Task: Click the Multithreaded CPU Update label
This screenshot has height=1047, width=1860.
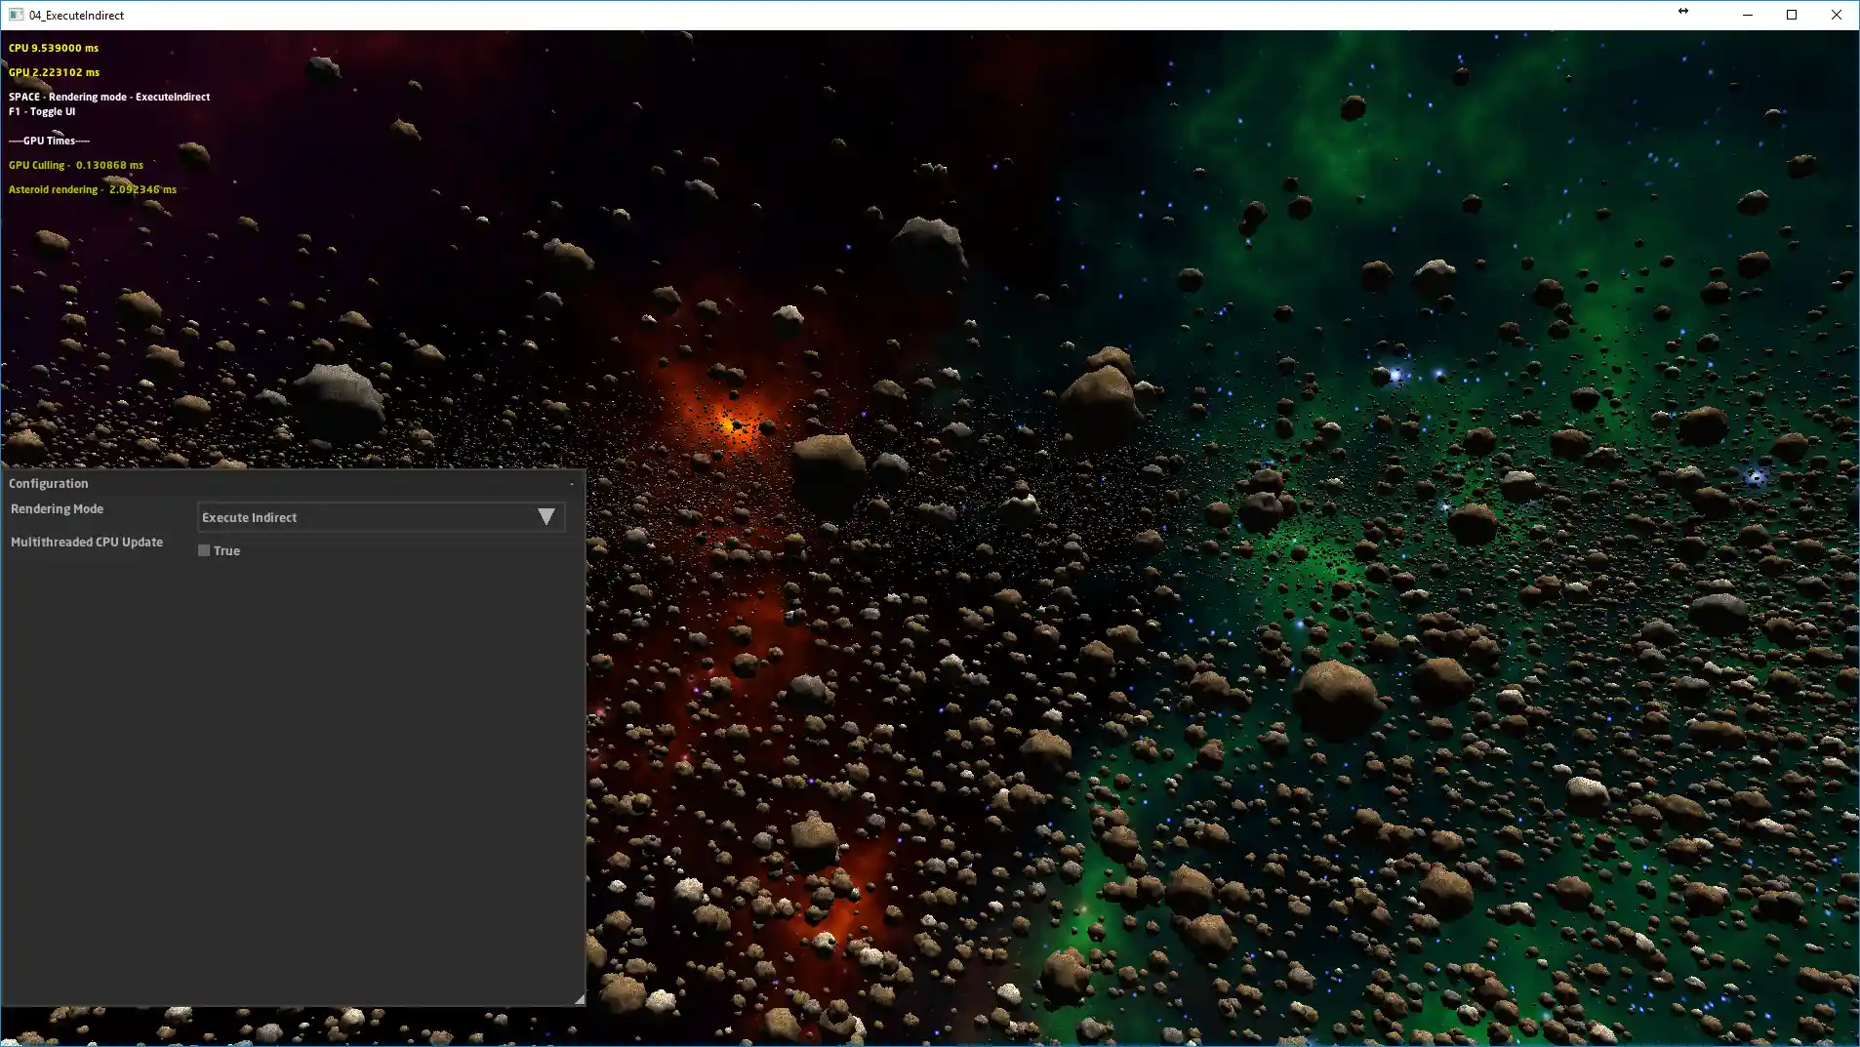Action: coord(87,543)
